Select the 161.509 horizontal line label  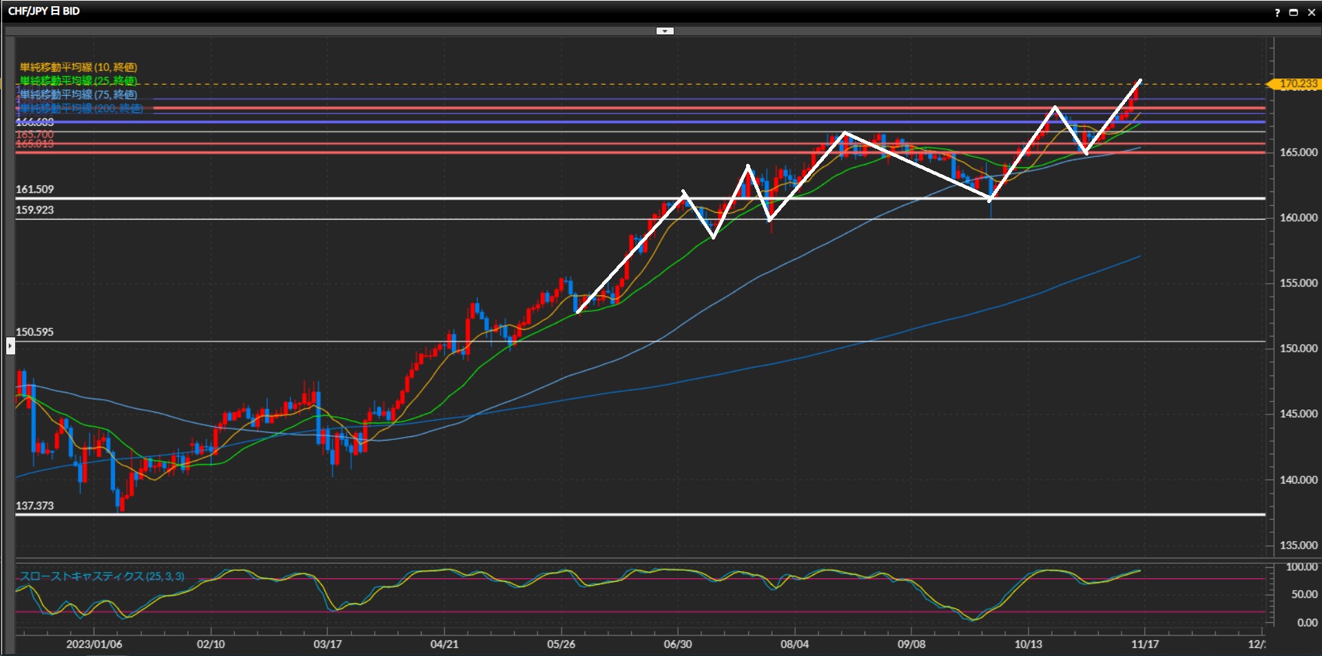pyautogui.click(x=34, y=189)
